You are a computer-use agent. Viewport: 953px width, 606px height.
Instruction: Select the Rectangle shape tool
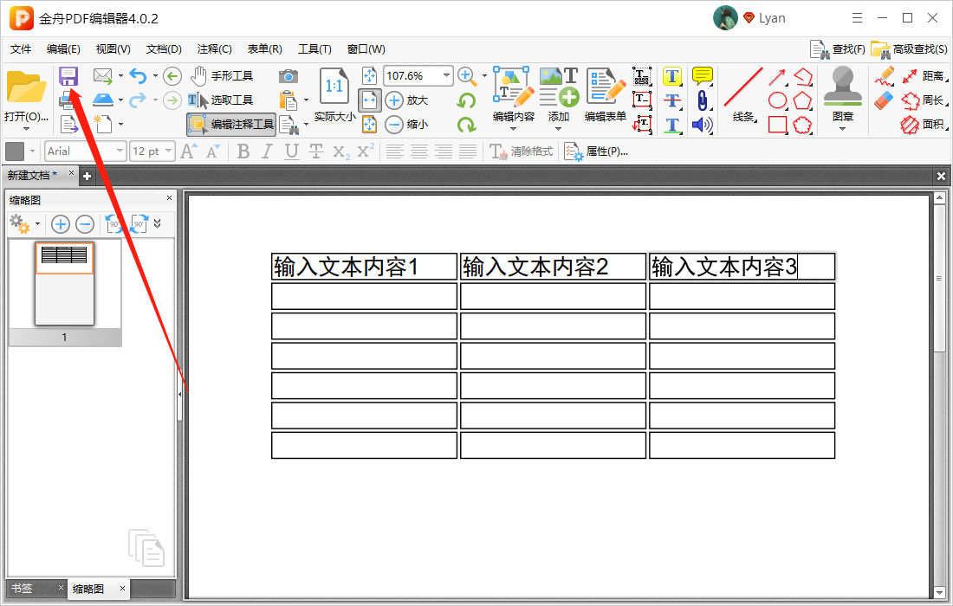[777, 125]
